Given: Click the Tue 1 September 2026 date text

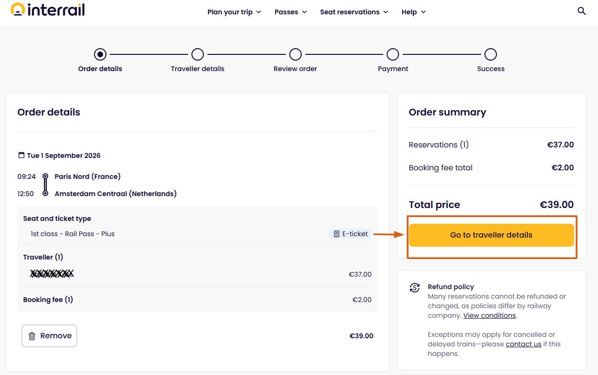Looking at the screenshot, I should 64,156.
